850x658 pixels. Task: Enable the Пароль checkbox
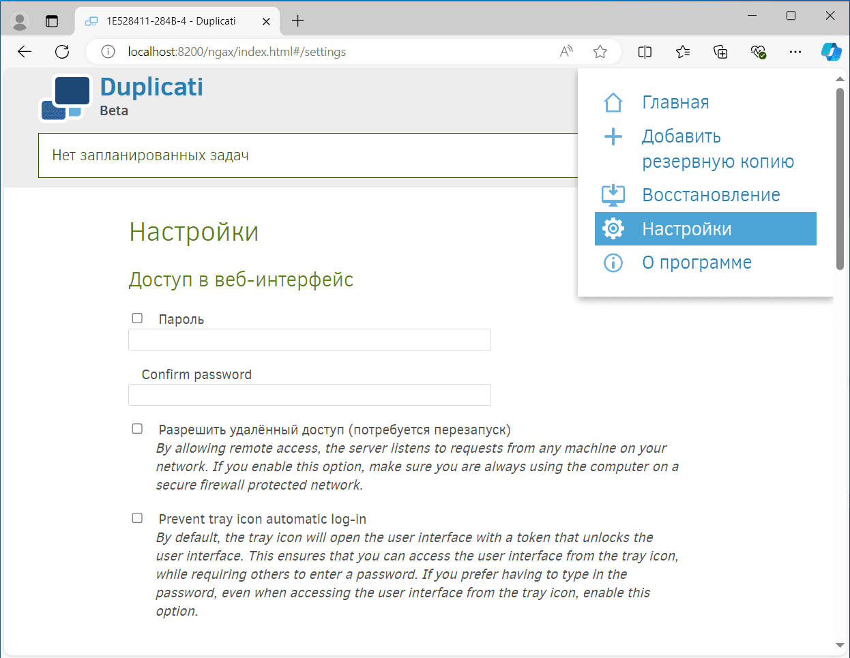tap(137, 318)
